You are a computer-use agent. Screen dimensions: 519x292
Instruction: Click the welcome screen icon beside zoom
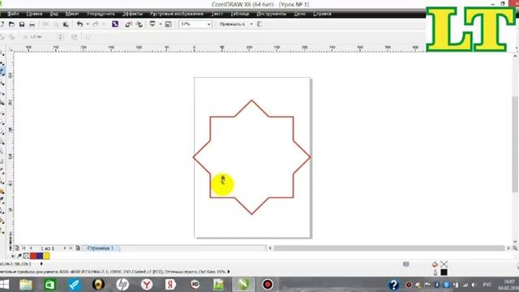pos(168,24)
